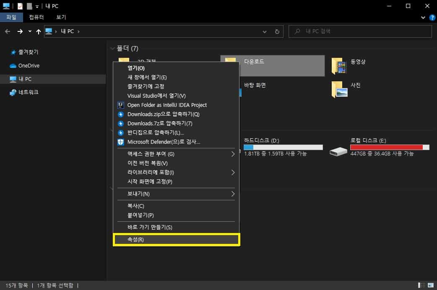Select OneDrive in the navigation pane
The height and width of the screenshot is (290, 437).
coord(29,66)
